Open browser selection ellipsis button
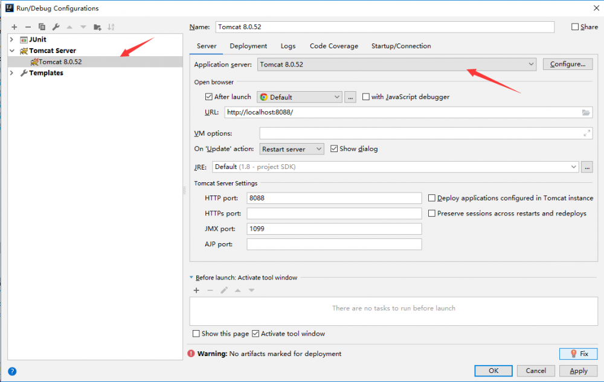 point(350,97)
